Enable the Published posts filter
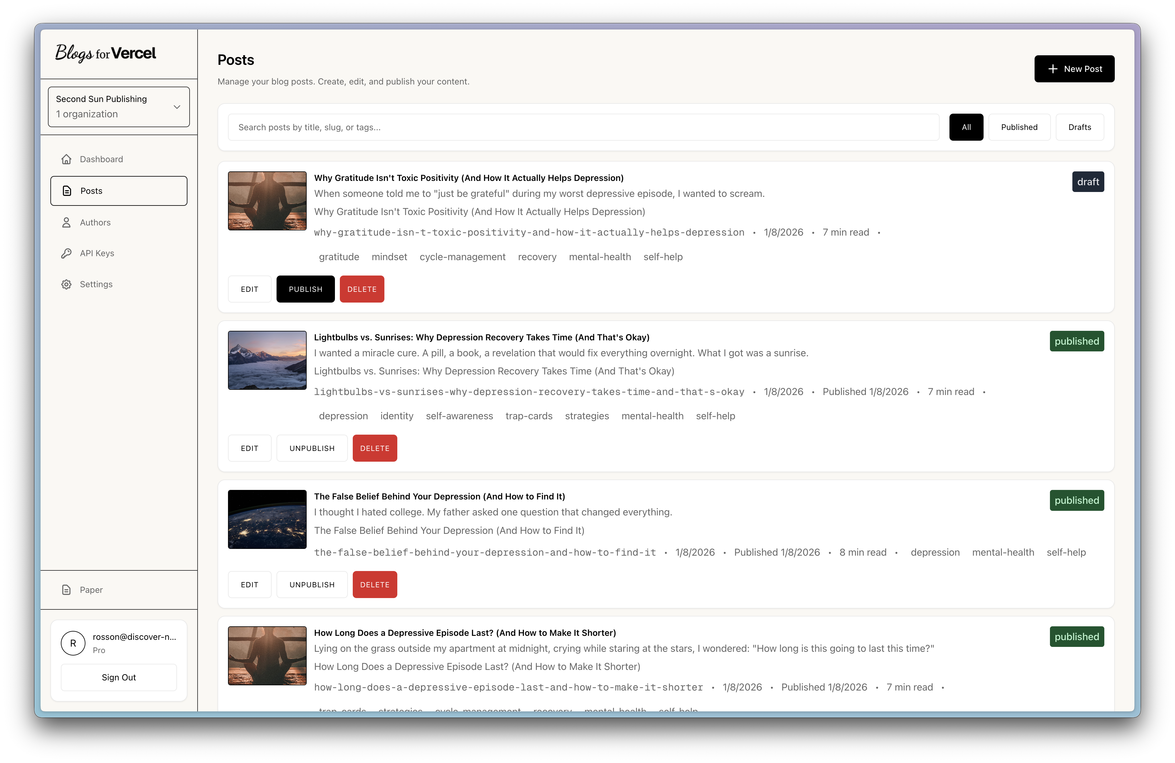 point(1020,127)
